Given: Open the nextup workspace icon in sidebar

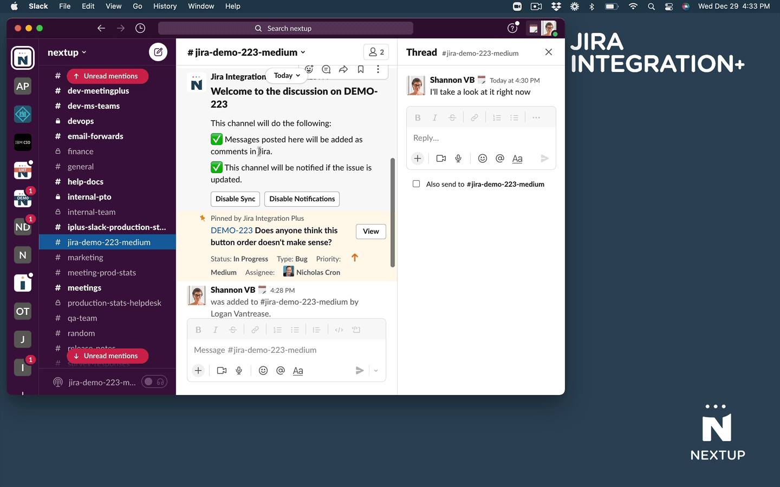Looking at the screenshot, I should 23,58.
